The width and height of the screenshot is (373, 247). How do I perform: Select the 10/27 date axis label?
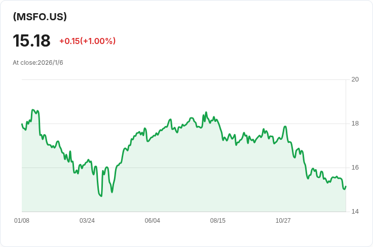[283, 221]
